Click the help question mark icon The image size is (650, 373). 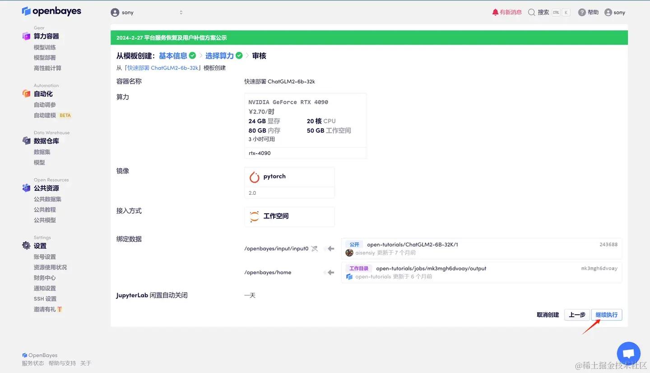(582, 12)
